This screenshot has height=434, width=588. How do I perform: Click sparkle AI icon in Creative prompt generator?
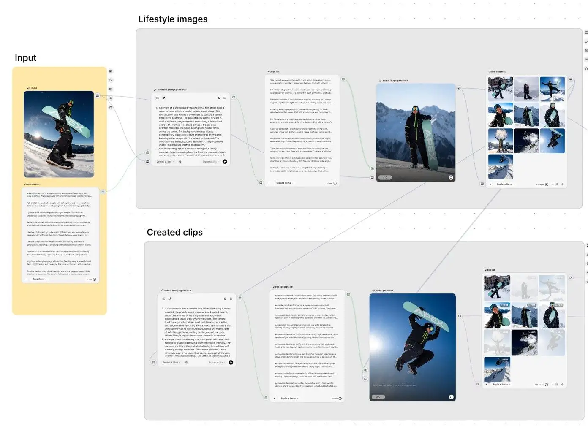pyautogui.click(x=164, y=98)
